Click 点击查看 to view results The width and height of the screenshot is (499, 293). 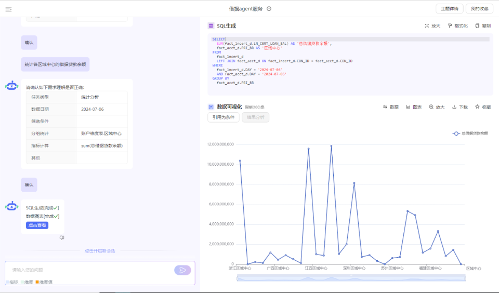coord(37,225)
